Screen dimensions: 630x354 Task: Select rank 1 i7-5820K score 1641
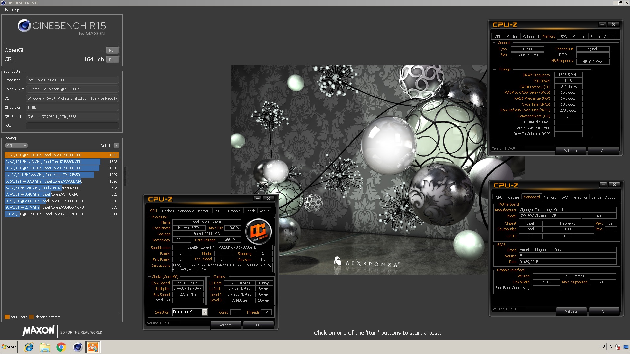[x=62, y=155]
